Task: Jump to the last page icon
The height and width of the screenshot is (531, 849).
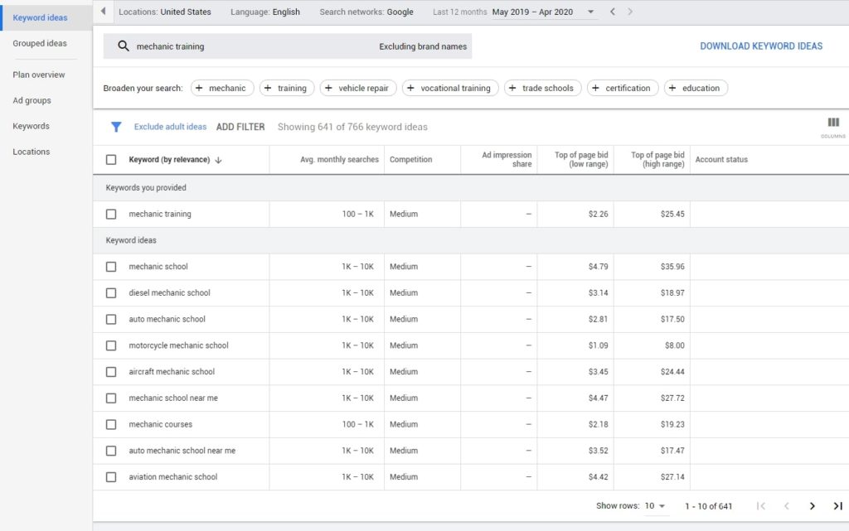Action: coord(837,505)
